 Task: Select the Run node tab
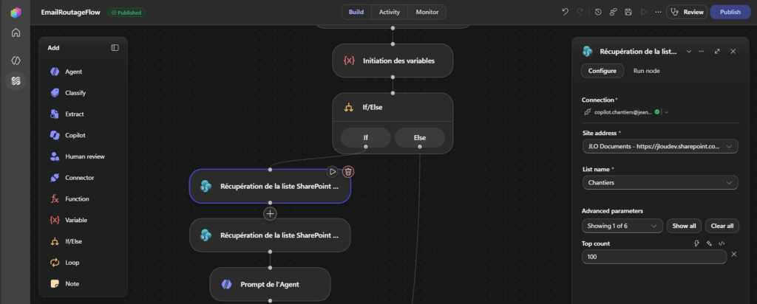point(646,71)
